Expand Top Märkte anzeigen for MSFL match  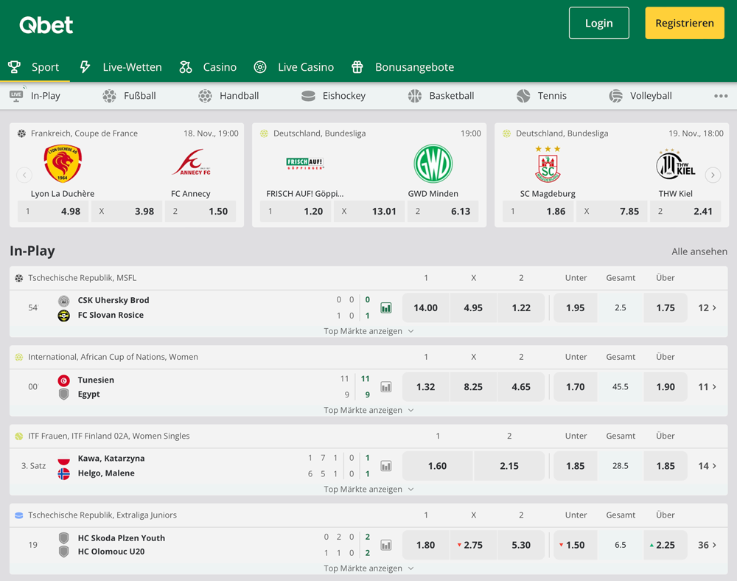[x=368, y=331]
